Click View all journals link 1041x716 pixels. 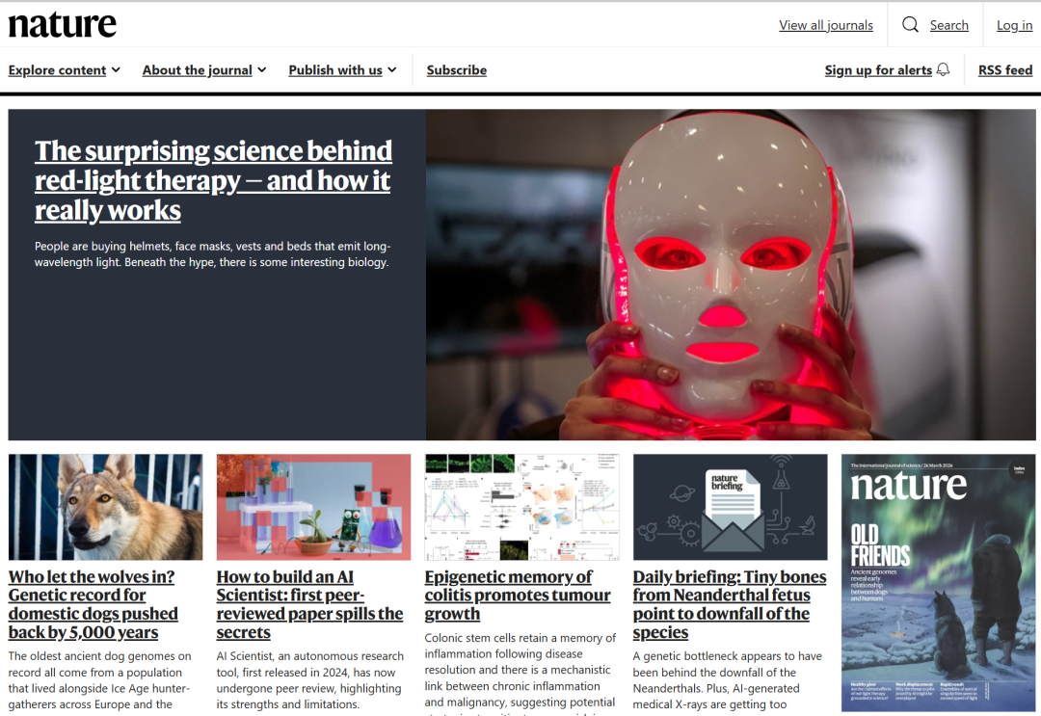tap(826, 25)
